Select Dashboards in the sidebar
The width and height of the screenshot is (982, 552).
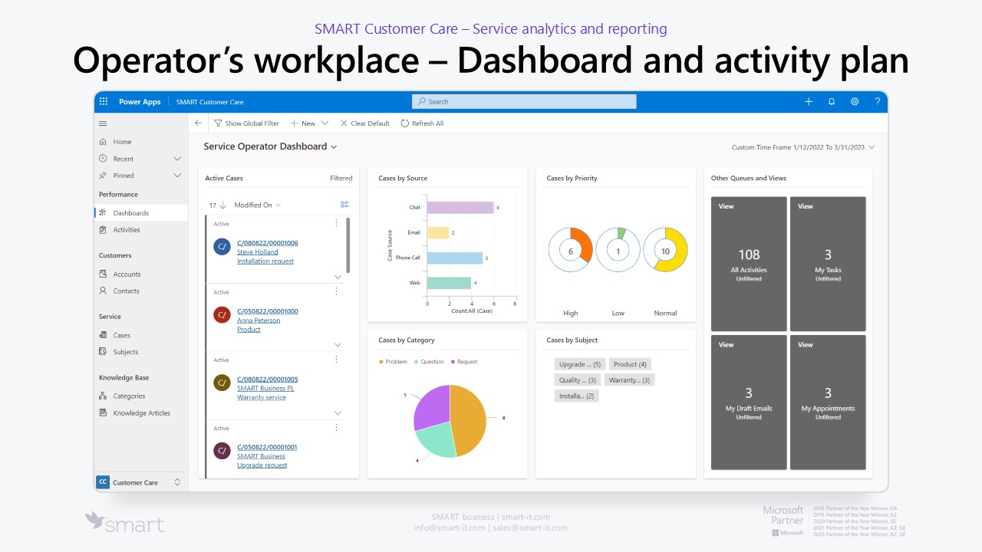[x=140, y=213]
